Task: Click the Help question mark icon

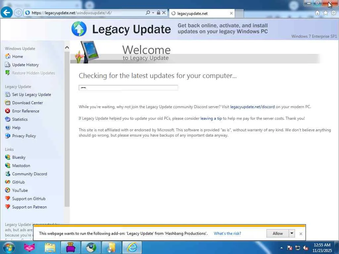Action: point(8,128)
